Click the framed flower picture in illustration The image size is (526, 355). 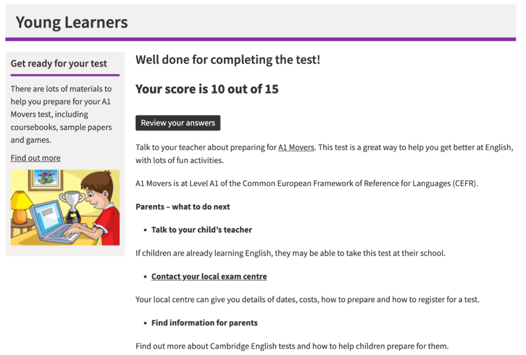[46, 178]
